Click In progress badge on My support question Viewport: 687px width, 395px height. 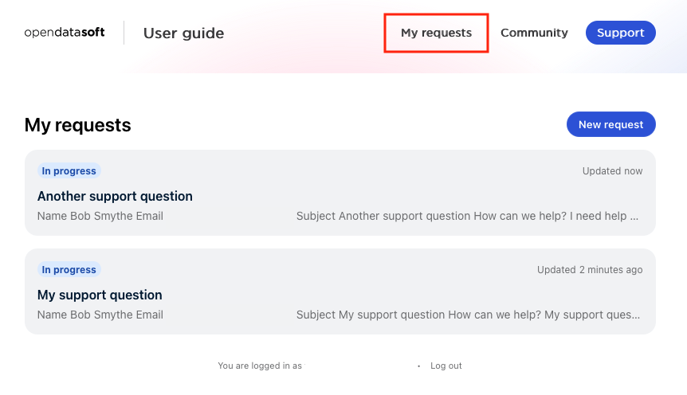coord(69,269)
